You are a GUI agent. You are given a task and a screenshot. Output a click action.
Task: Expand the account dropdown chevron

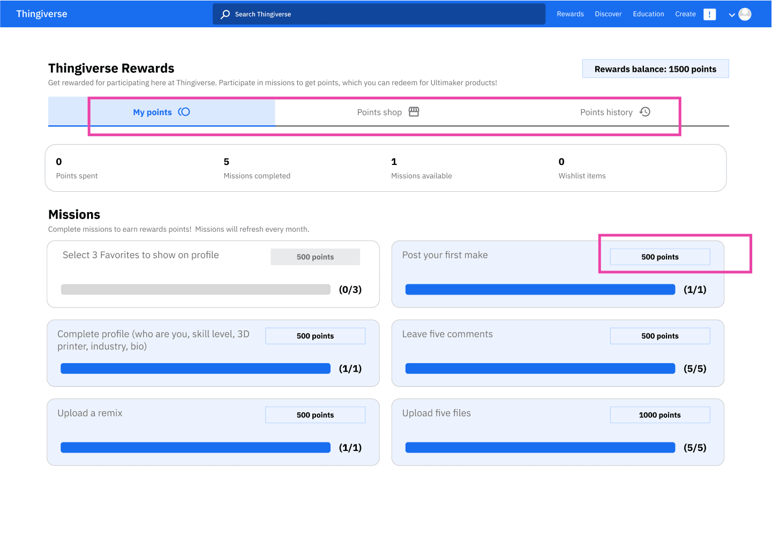[732, 15]
